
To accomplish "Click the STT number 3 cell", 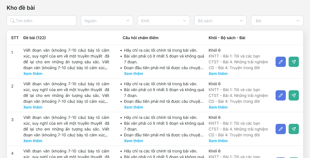I will coord(12,120).
